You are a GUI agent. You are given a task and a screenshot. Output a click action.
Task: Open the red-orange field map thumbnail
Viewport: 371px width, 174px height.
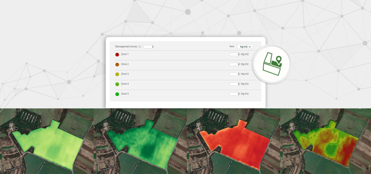(234, 141)
